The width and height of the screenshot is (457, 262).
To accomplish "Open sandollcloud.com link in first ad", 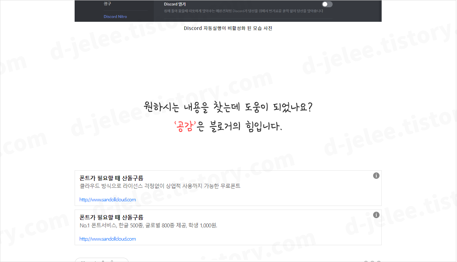I will click(107, 200).
